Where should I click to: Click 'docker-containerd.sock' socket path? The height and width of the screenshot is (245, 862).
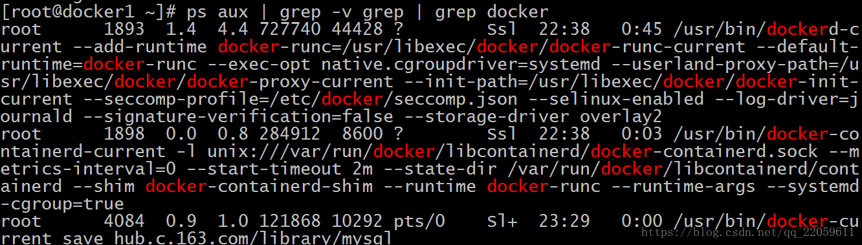pyautogui.click(x=705, y=151)
